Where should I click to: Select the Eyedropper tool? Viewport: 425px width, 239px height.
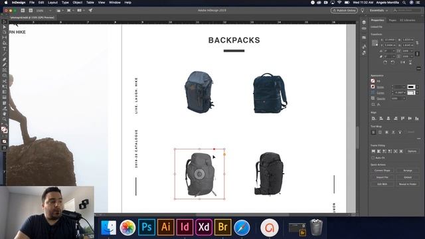(5, 108)
